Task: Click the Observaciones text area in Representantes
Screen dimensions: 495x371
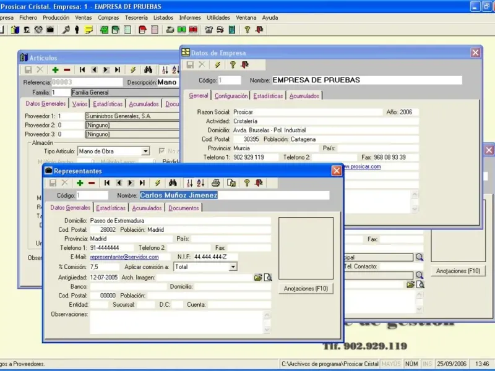Action: point(176,322)
